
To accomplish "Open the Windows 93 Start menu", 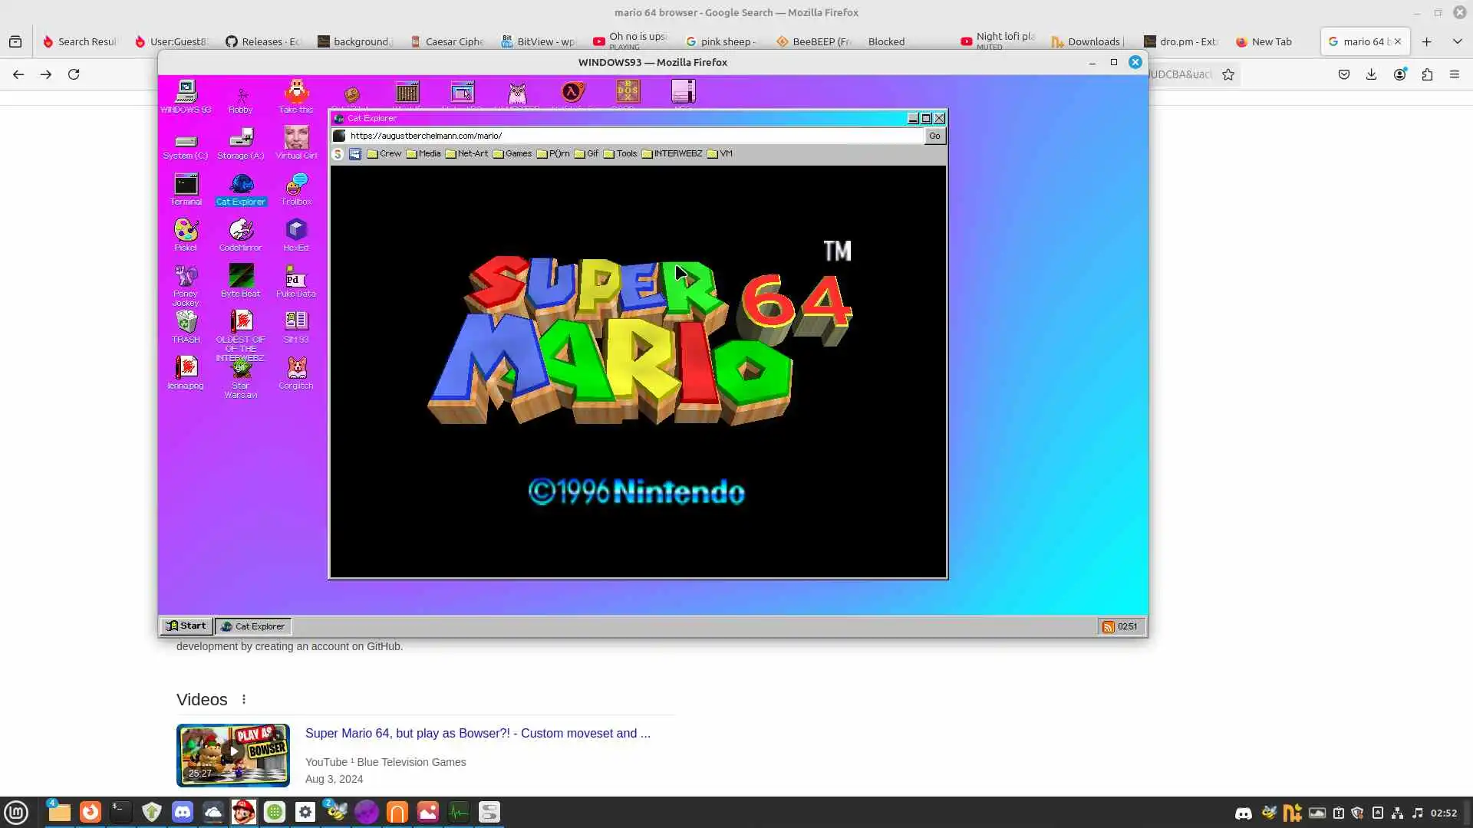I will tap(186, 626).
